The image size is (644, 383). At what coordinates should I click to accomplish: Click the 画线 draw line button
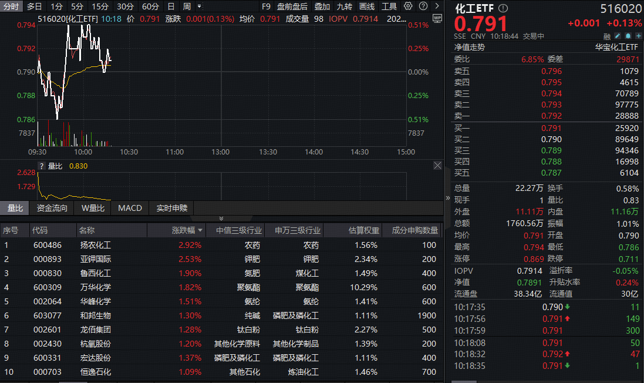click(x=366, y=6)
